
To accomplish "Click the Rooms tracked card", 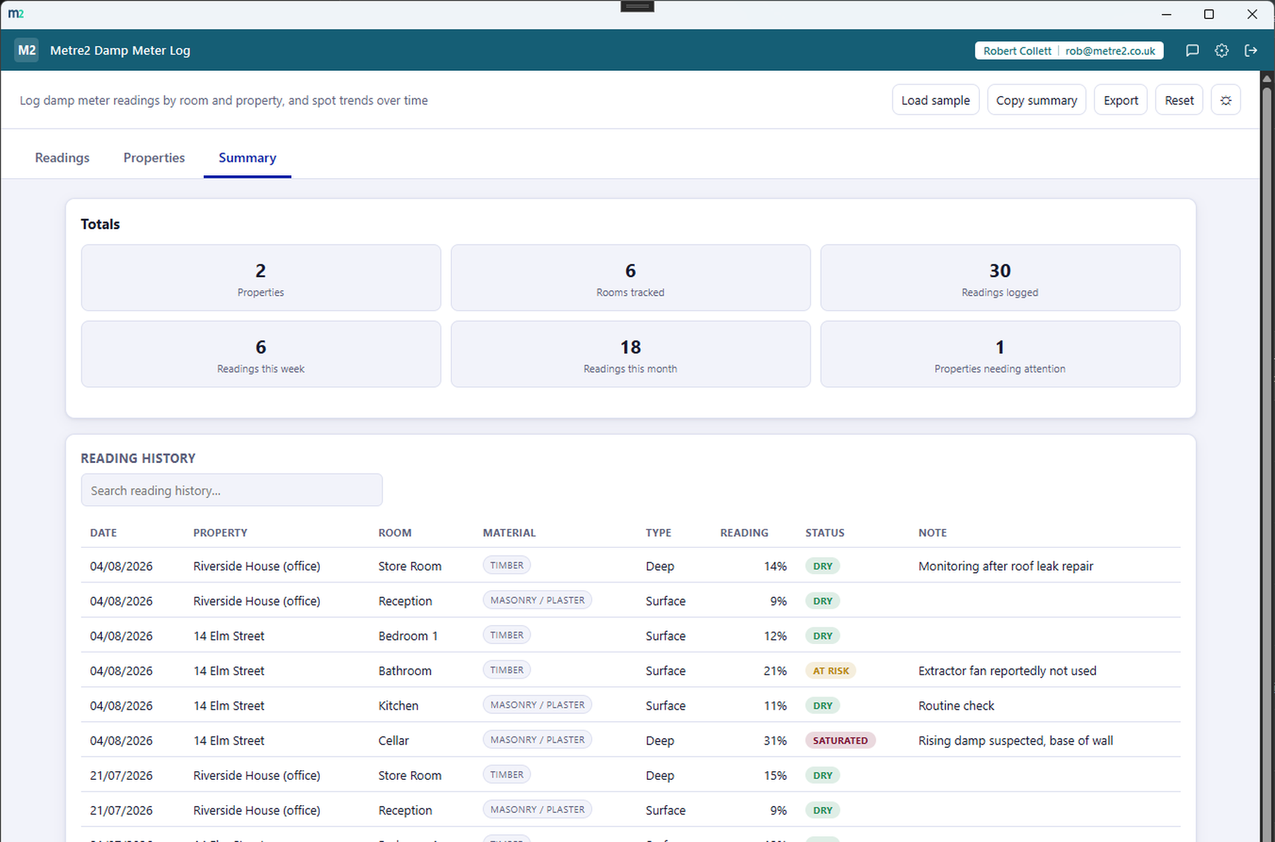I will point(630,278).
